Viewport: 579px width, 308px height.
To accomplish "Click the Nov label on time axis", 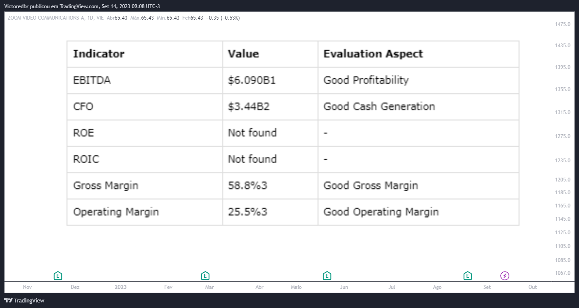I will [27, 287].
